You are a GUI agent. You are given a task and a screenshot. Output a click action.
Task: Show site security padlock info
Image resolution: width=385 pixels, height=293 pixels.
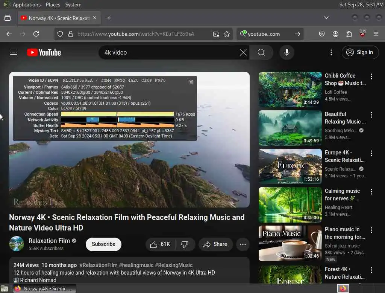[x=71, y=34]
